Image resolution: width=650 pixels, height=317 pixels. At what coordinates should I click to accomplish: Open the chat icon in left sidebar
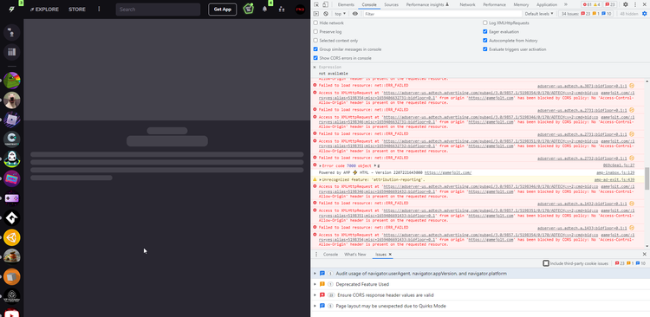[11, 32]
